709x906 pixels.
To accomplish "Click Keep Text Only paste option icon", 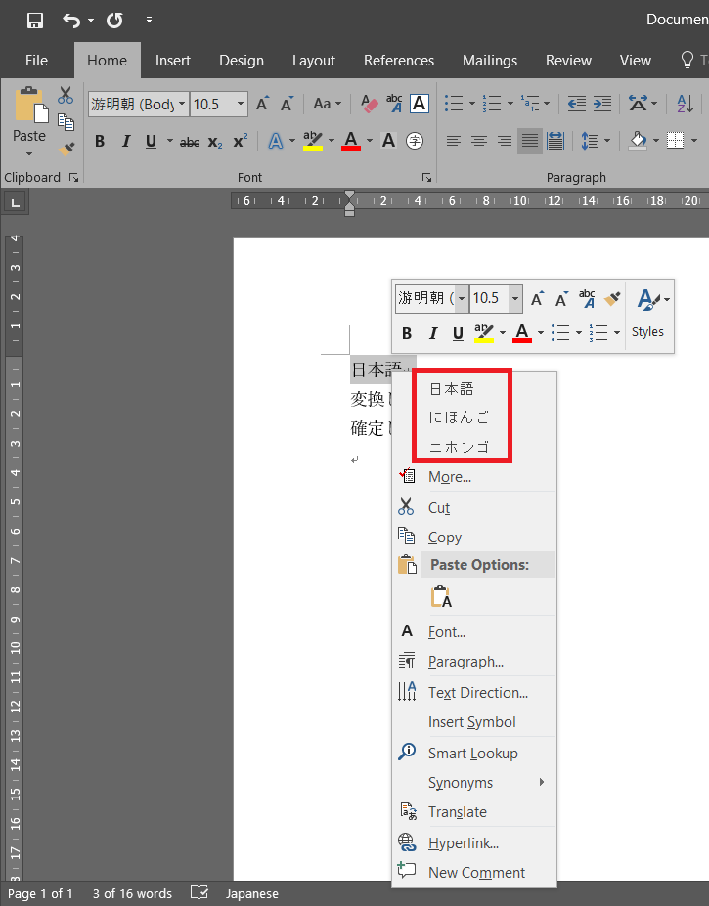I will (440, 596).
